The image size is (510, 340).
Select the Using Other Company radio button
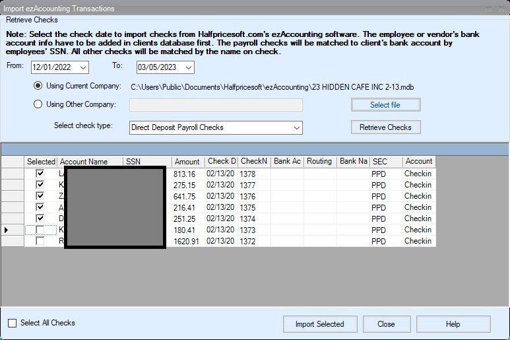[38, 104]
